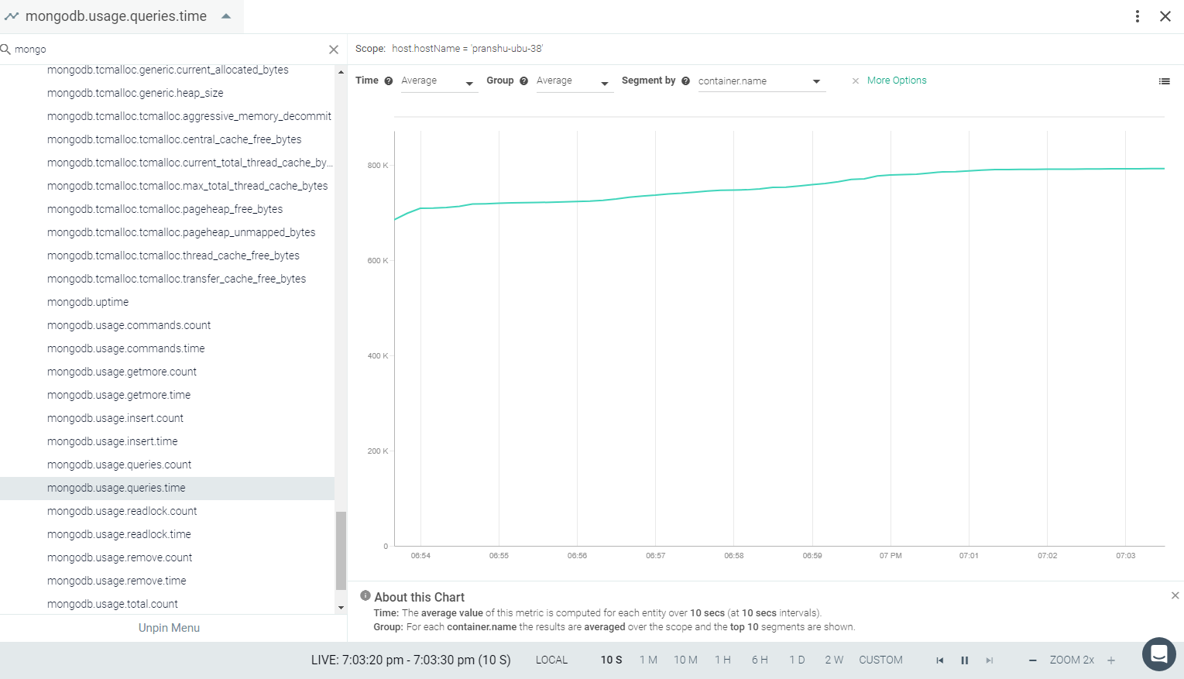Image resolution: width=1184 pixels, height=679 pixels.
Task: Click the help icon next to Segment by
Action: pos(685,81)
